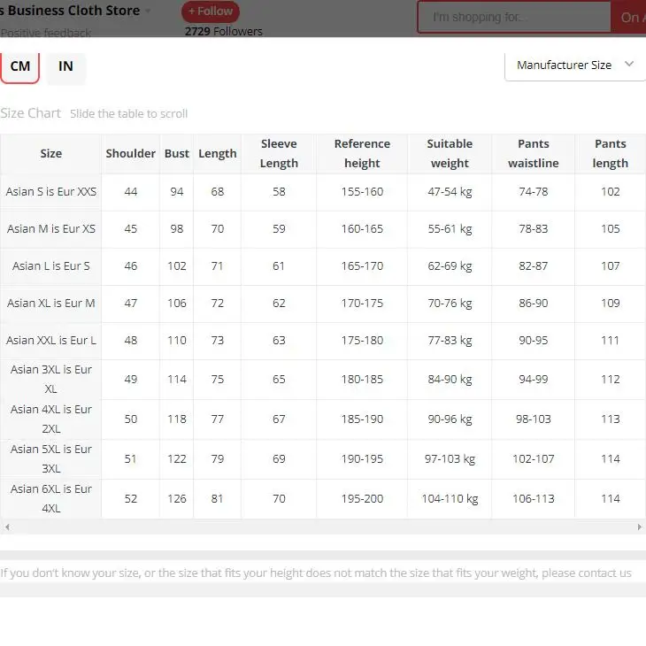Select the "Asian XL is Eur M" row label
Screen dimensions: 646x646
(x=51, y=304)
